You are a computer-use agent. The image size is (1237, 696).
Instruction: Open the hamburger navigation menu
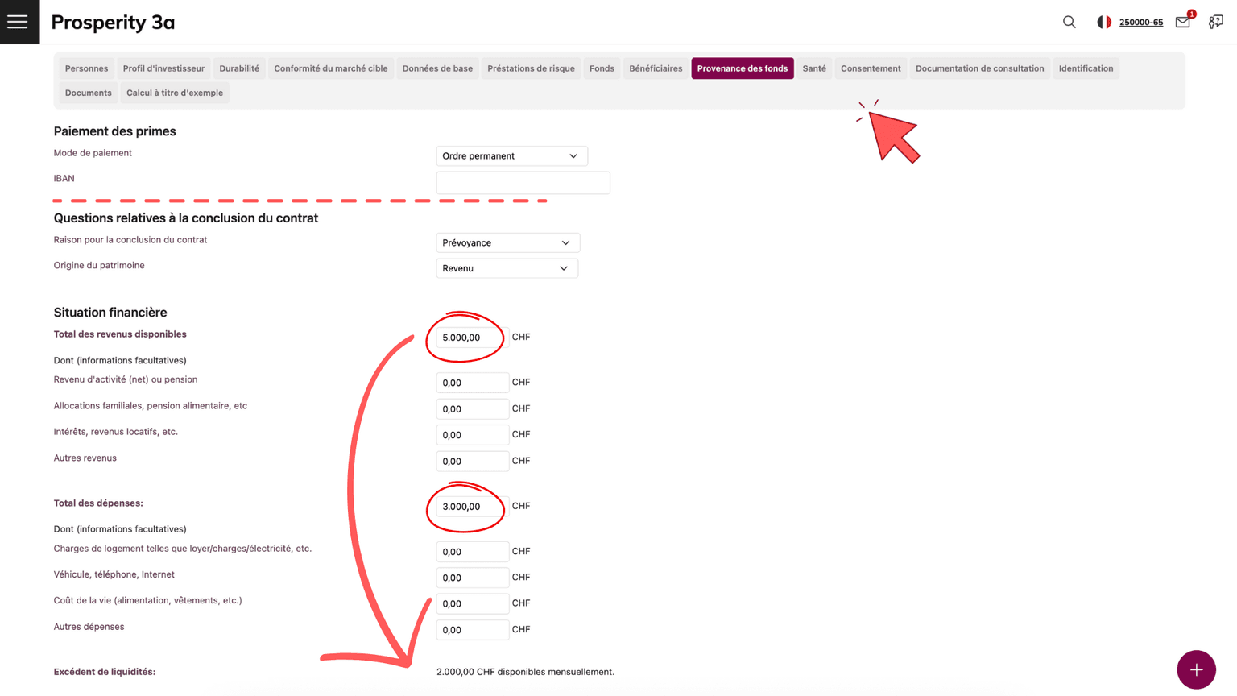pyautogui.click(x=18, y=22)
